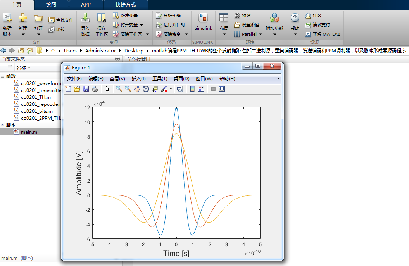Select main.m in the file list
This screenshot has width=409, height=266.
tap(29, 132)
